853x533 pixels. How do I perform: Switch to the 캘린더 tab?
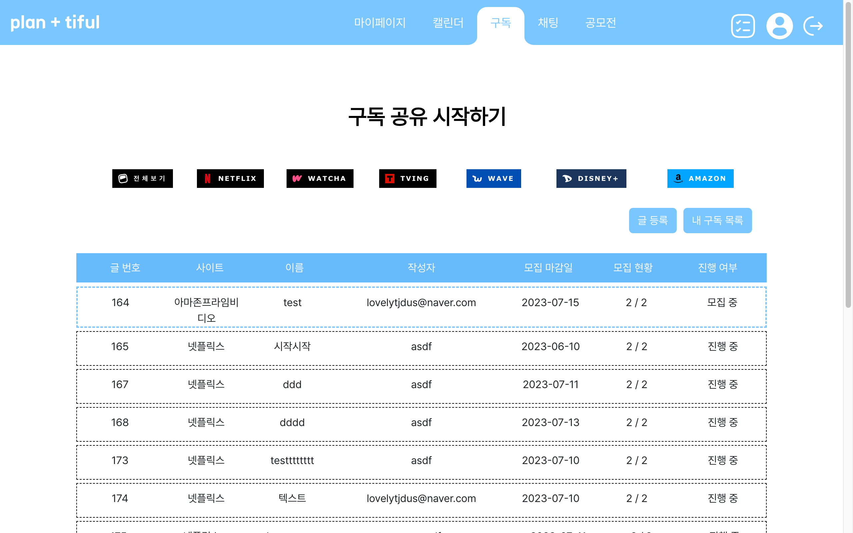pos(448,23)
